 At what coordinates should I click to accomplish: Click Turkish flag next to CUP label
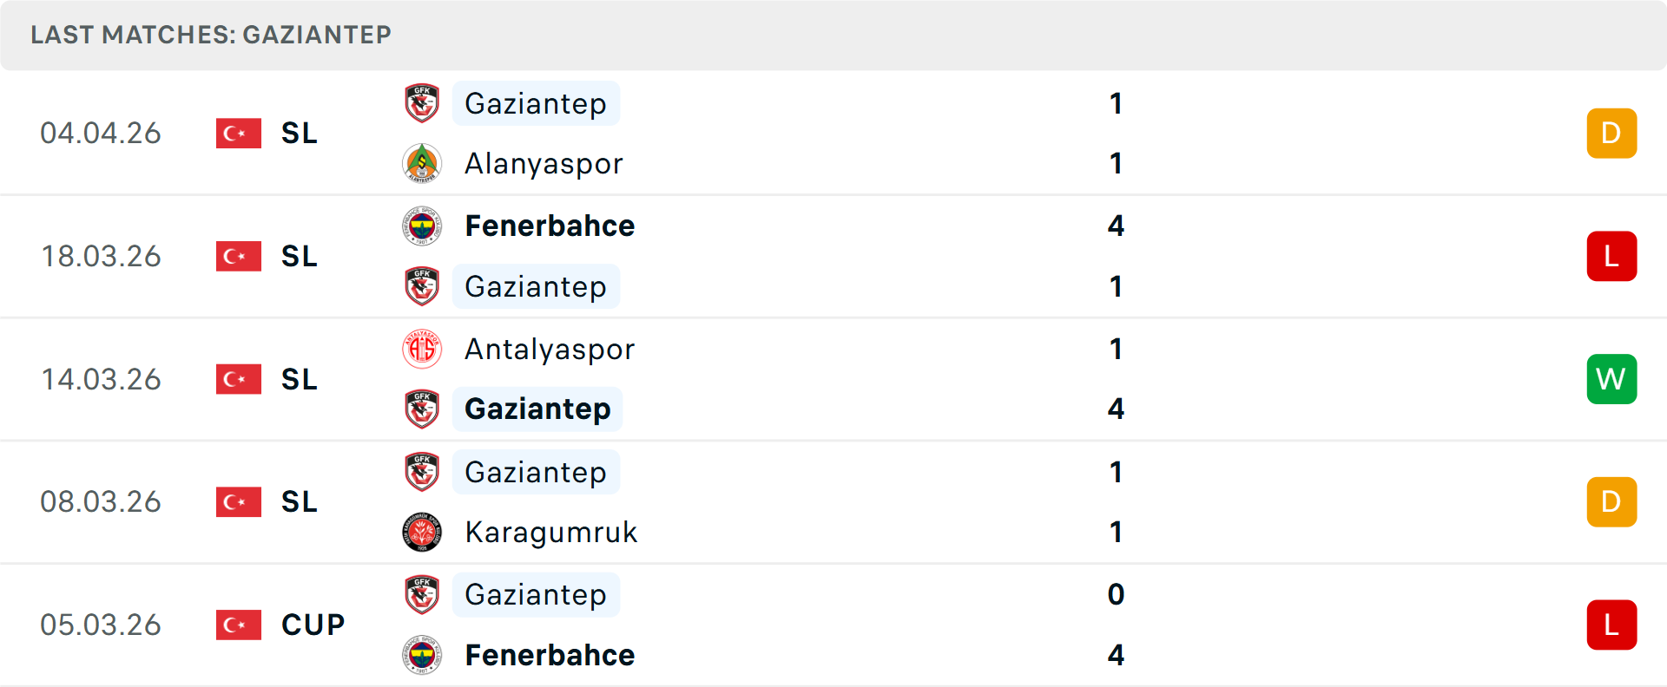[x=239, y=625]
